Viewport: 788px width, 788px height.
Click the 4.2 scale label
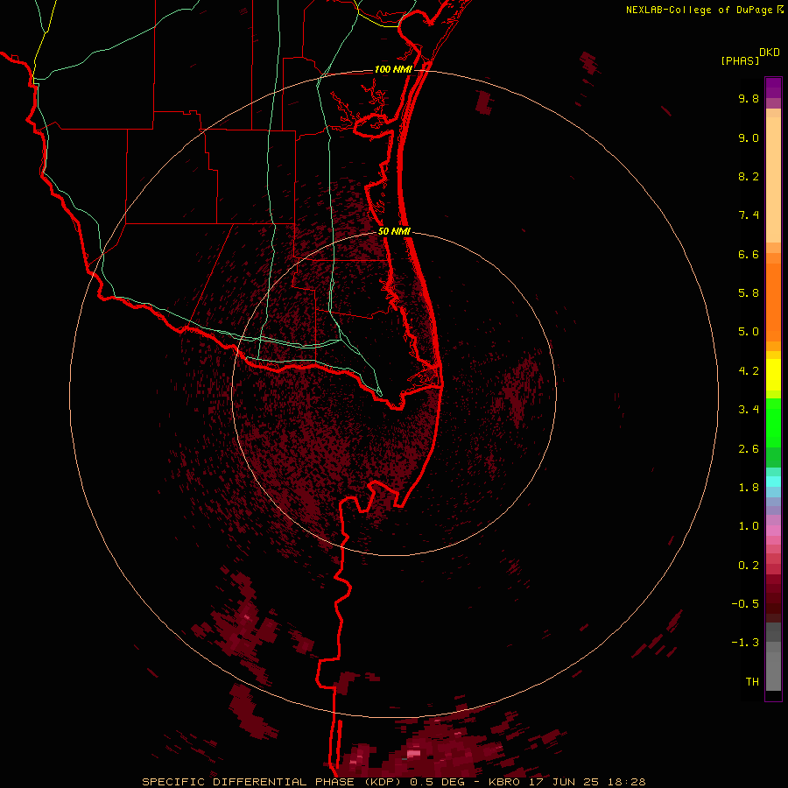click(749, 371)
